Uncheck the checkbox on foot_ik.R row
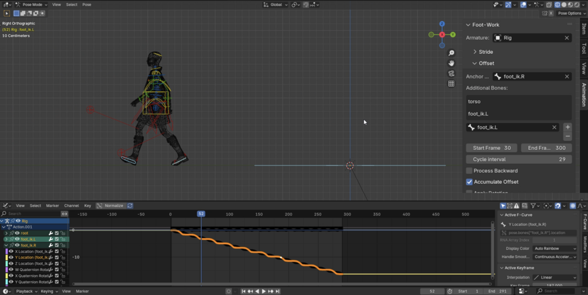588x295 pixels. (57, 245)
